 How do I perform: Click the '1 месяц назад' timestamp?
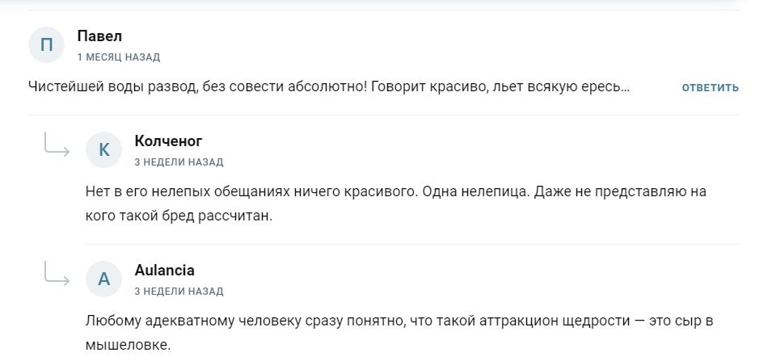[x=118, y=57]
